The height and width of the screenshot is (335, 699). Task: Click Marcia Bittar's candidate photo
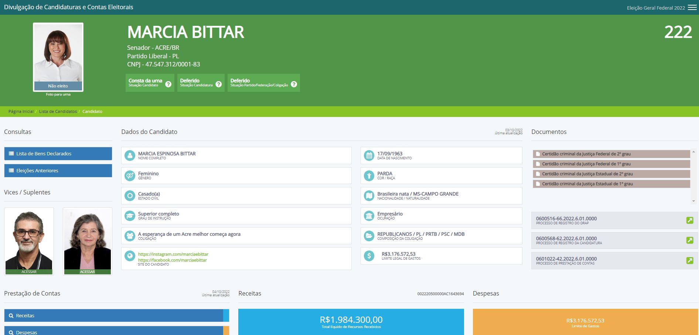click(58, 53)
